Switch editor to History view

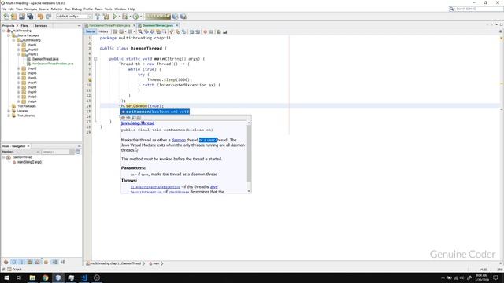point(103,31)
